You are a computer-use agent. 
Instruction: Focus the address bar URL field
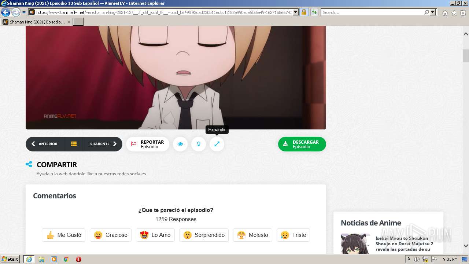pos(164,12)
